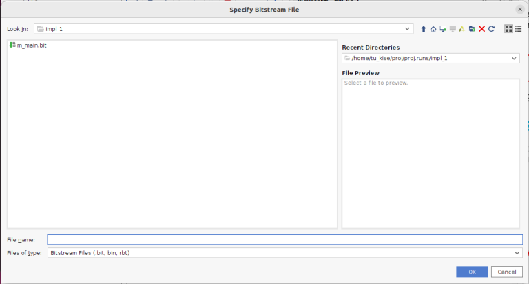Switch to icon grid view
Viewport: 529px width, 284px height.
tap(508, 29)
